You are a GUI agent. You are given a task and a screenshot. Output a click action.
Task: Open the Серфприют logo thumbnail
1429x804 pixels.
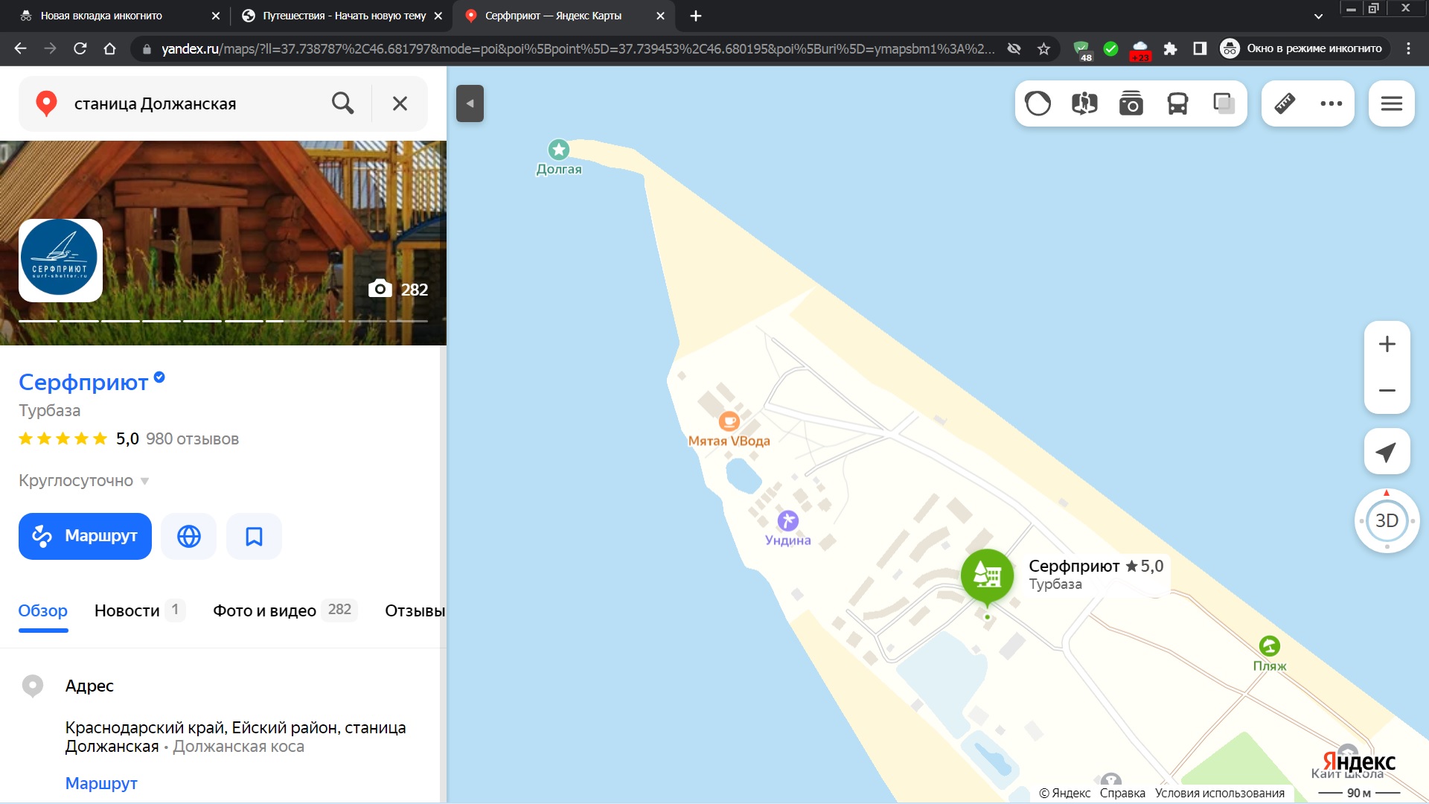click(x=60, y=261)
